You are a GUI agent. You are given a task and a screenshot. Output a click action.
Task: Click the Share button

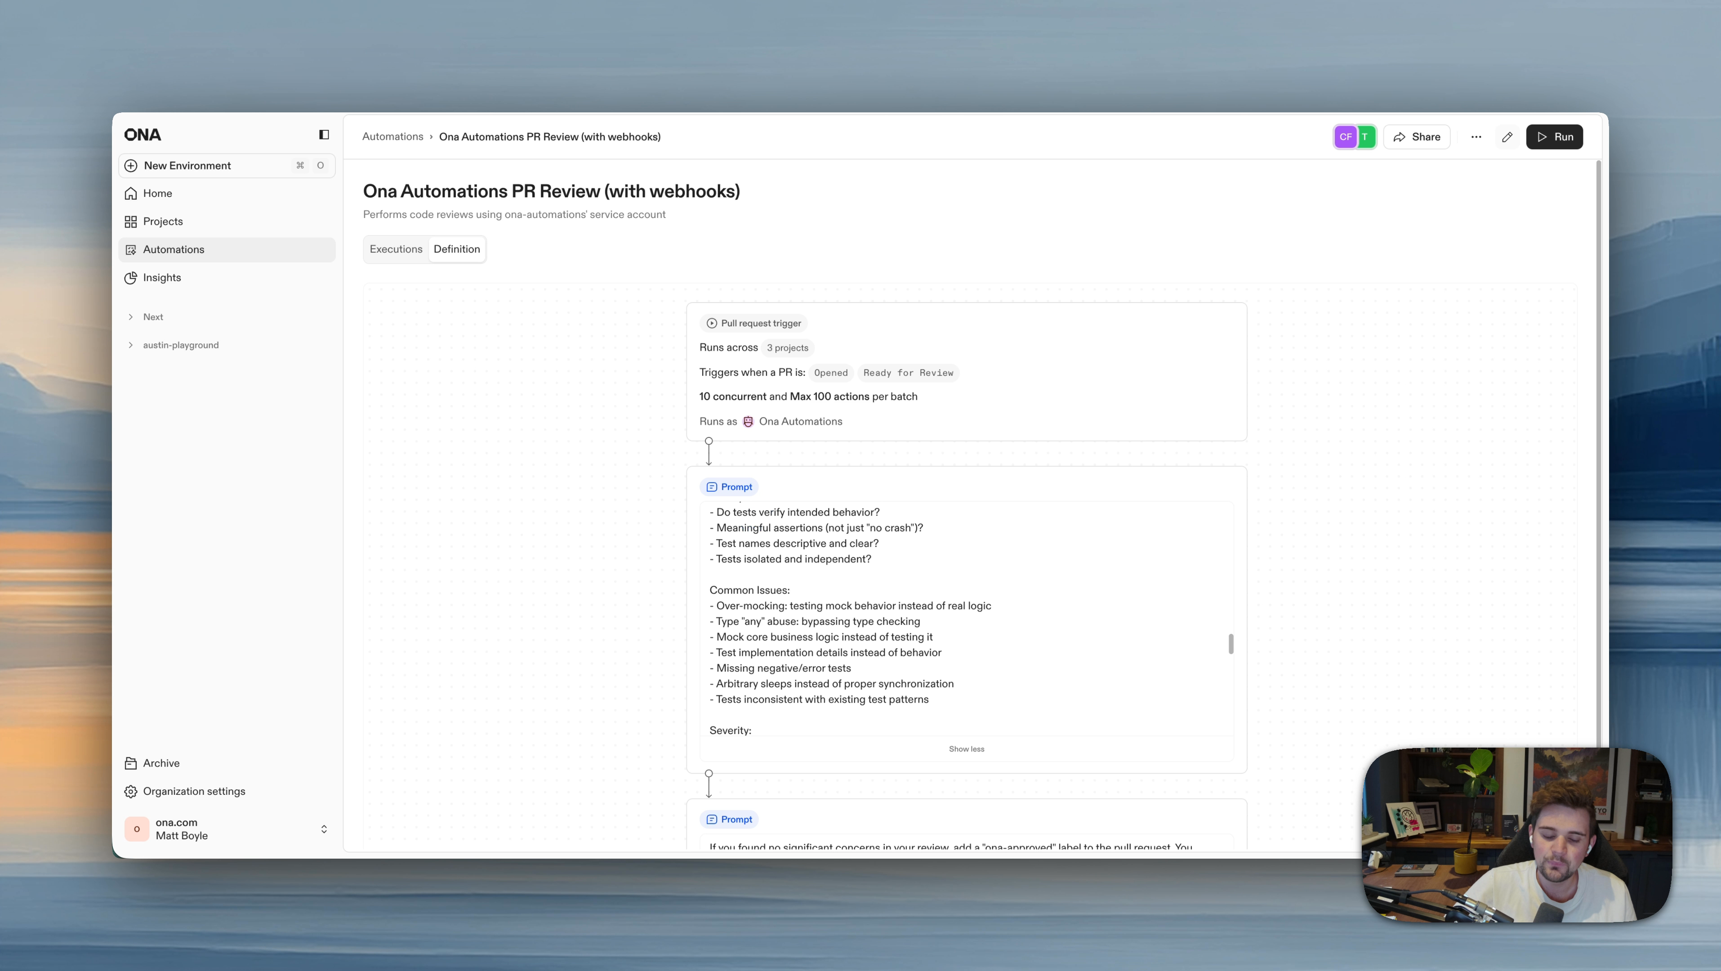(1416, 137)
